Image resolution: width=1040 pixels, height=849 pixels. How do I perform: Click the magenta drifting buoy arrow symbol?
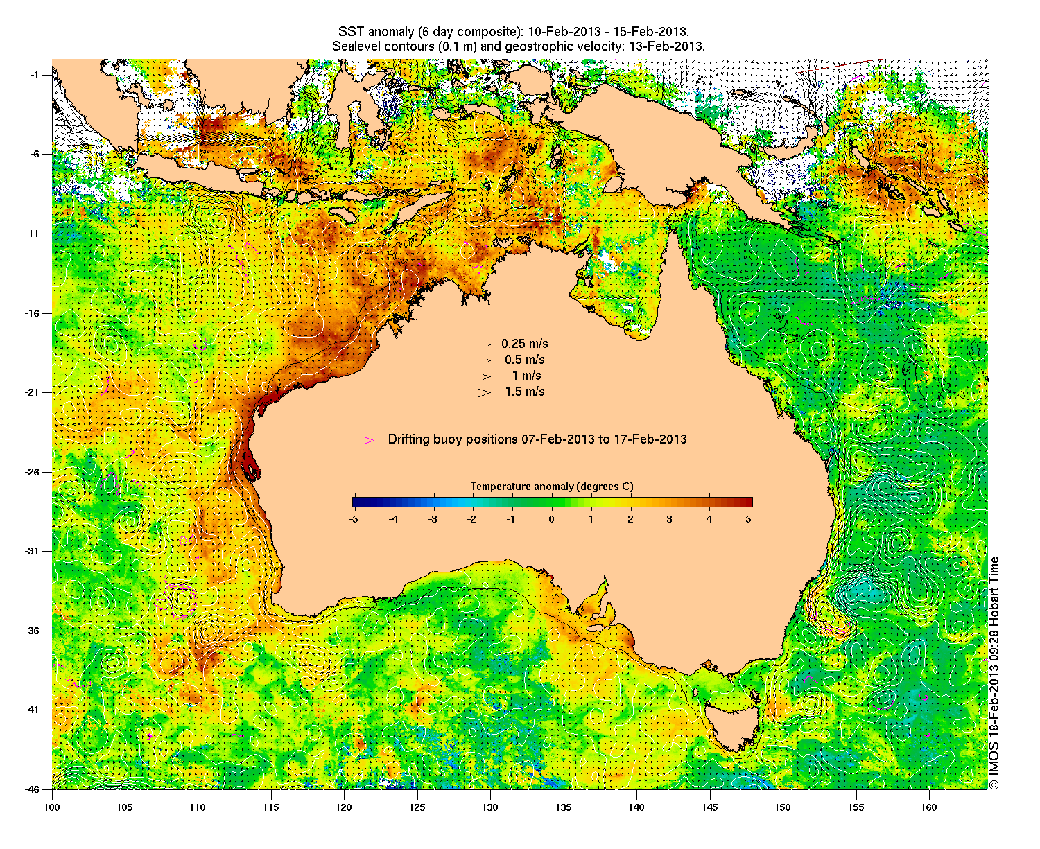pos(370,440)
